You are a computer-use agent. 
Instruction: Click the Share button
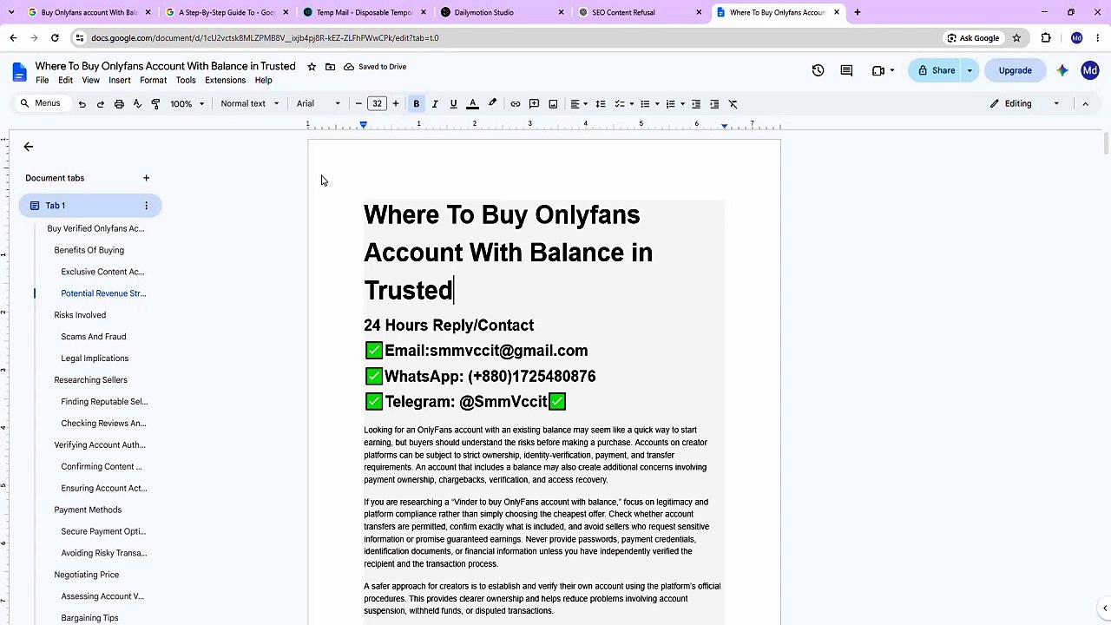tap(936, 70)
